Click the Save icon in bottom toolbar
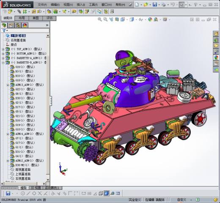Screen dimensions: 220x203 (x=8, y=193)
